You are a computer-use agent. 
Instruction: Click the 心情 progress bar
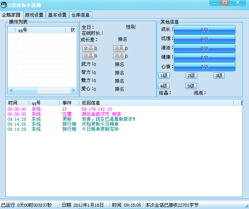pos(205,67)
